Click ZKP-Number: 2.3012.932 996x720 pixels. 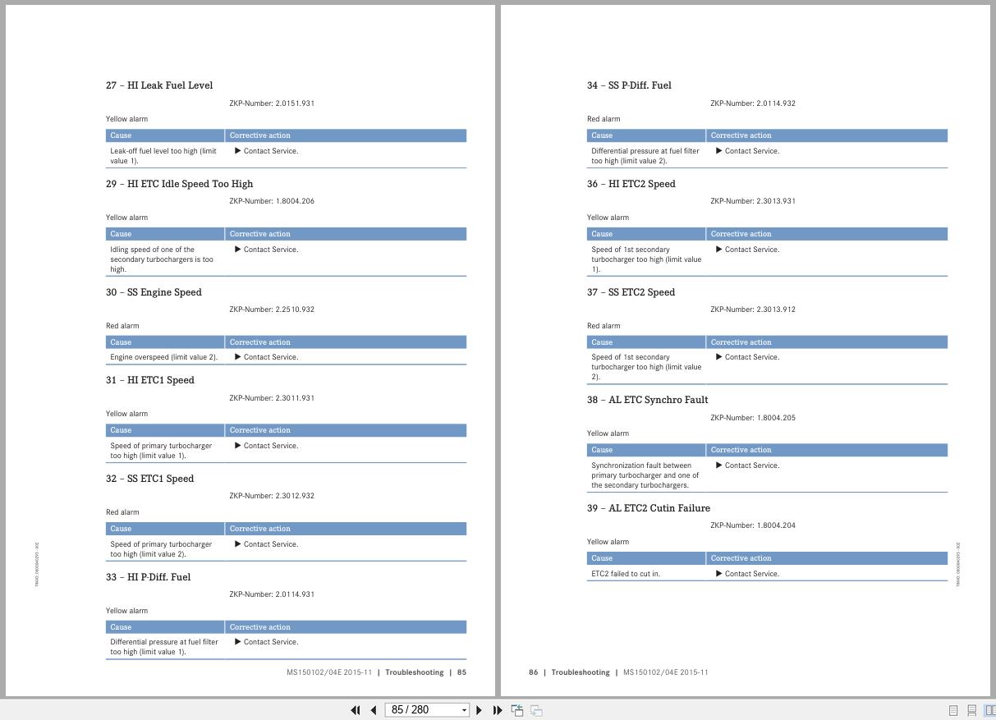(272, 496)
